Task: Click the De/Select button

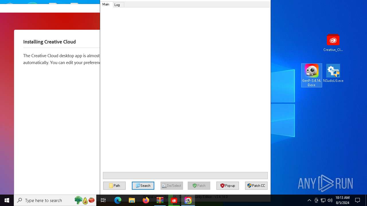Action: [172, 186]
